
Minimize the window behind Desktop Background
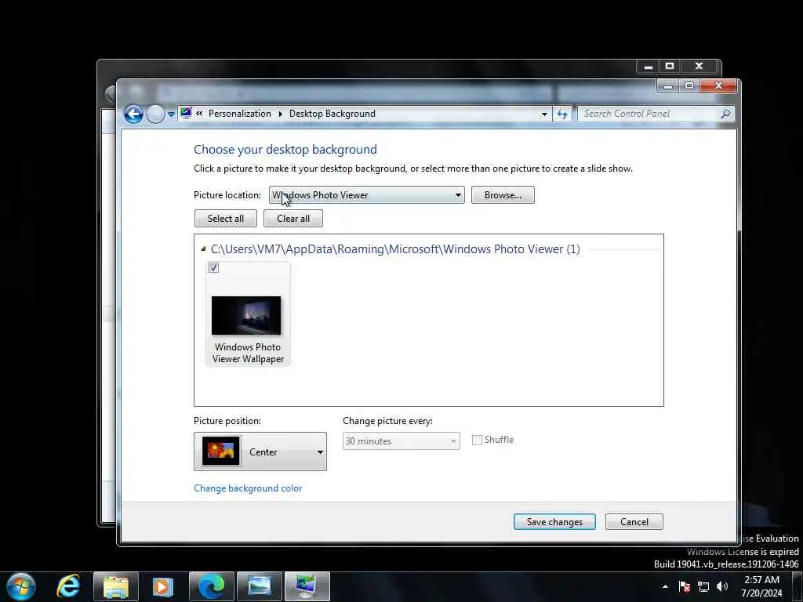(x=649, y=66)
